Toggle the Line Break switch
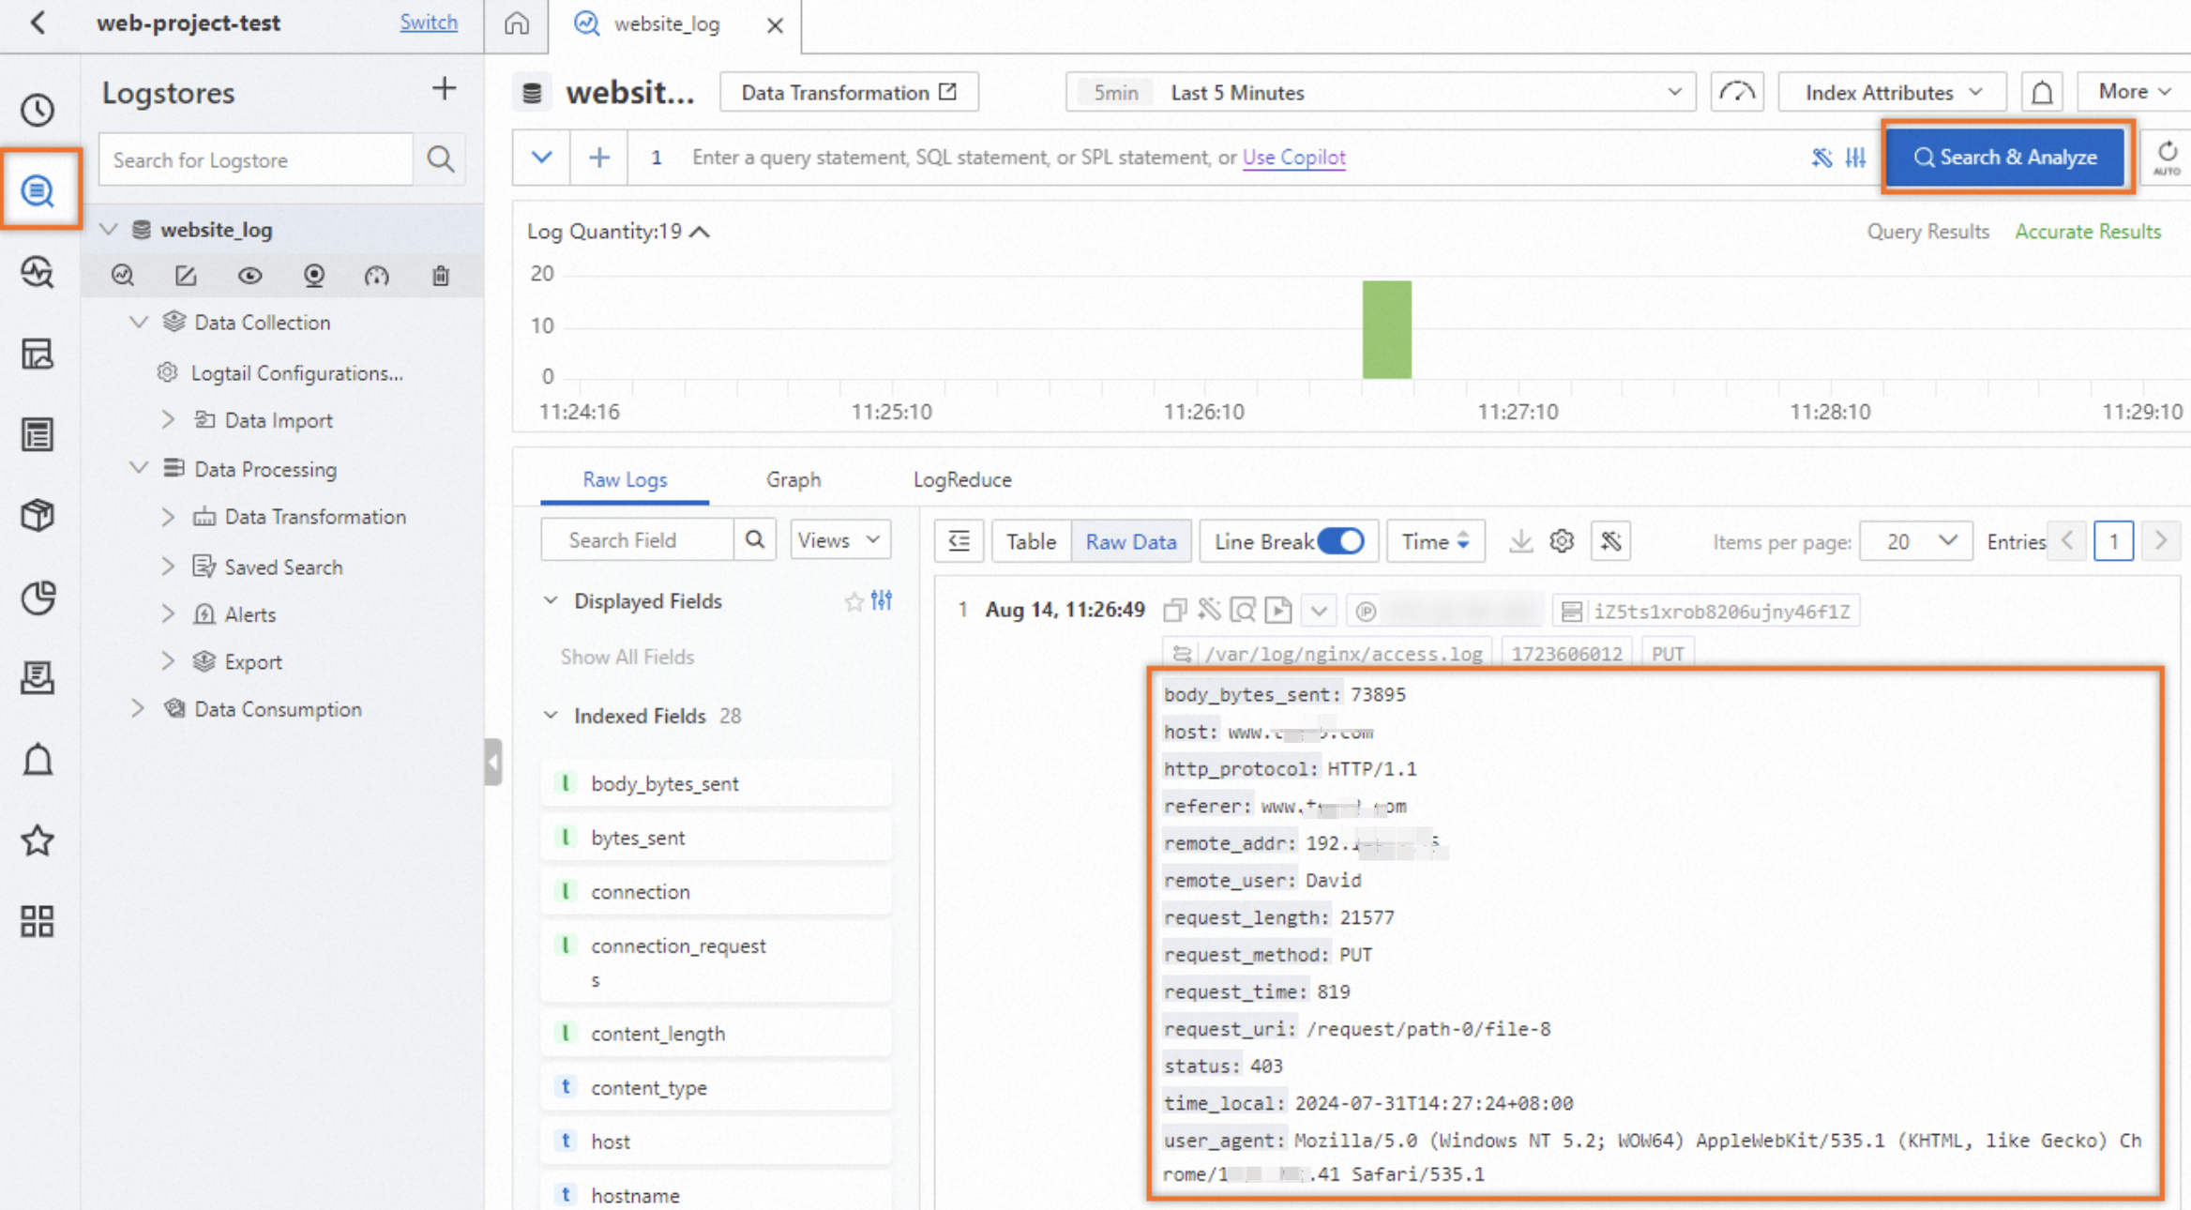 [1340, 541]
